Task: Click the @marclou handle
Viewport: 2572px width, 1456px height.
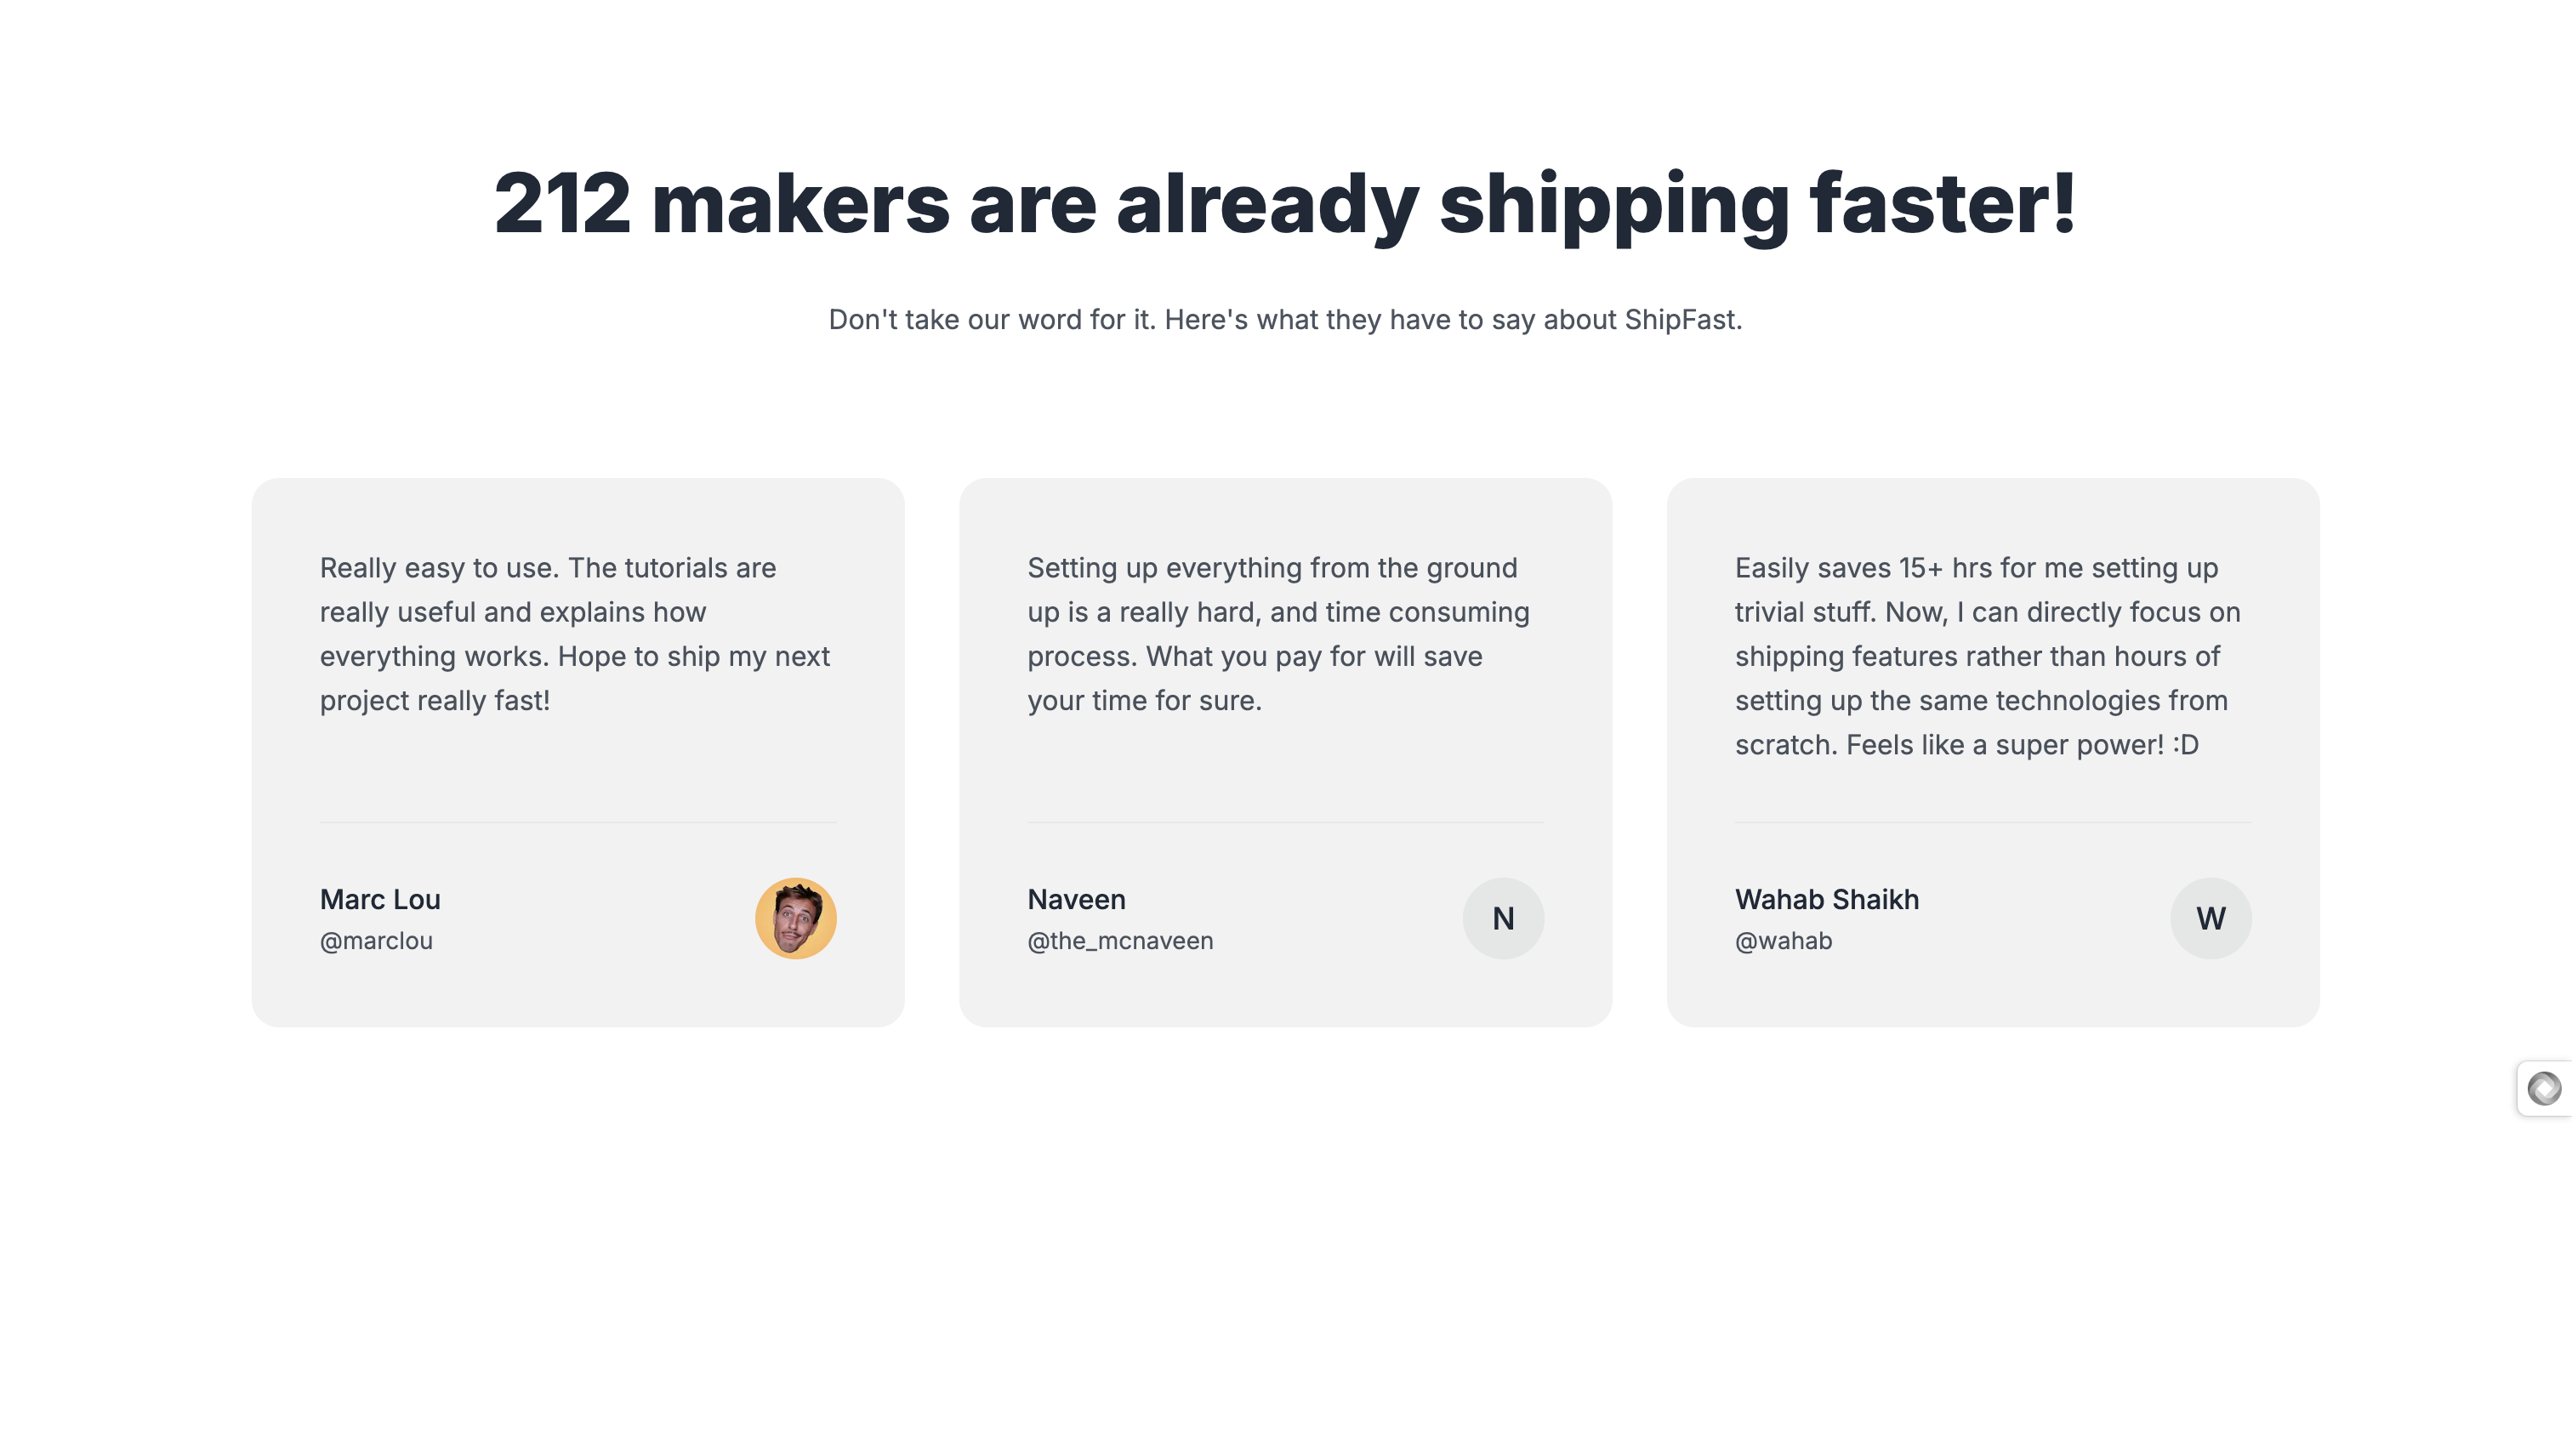Action: pyautogui.click(x=376, y=941)
